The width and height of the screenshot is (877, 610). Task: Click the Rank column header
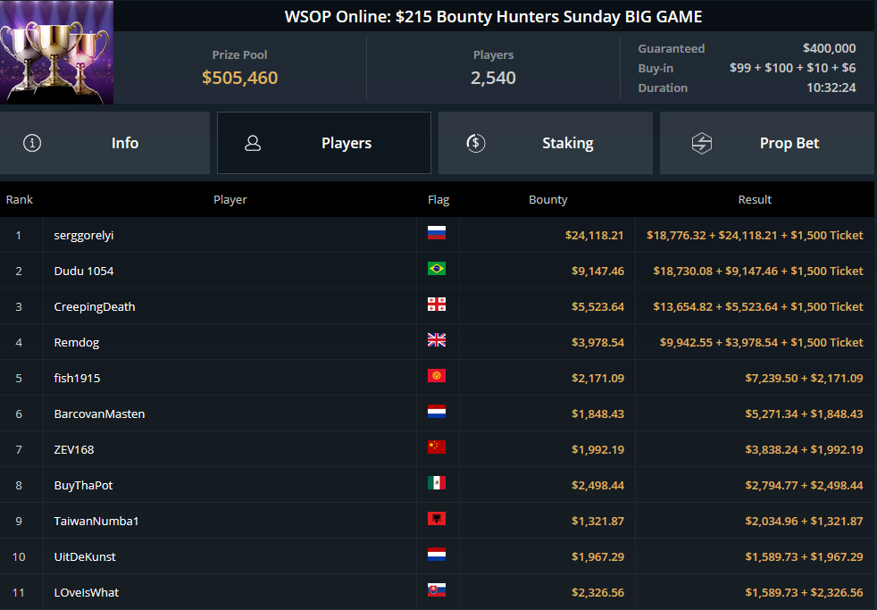click(x=20, y=199)
